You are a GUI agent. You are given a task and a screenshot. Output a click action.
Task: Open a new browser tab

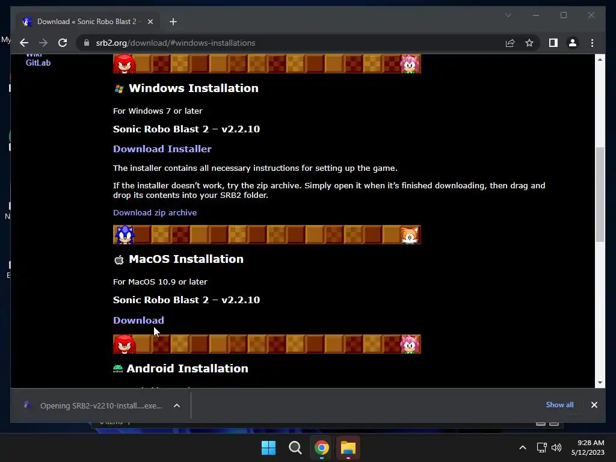[x=173, y=22]
